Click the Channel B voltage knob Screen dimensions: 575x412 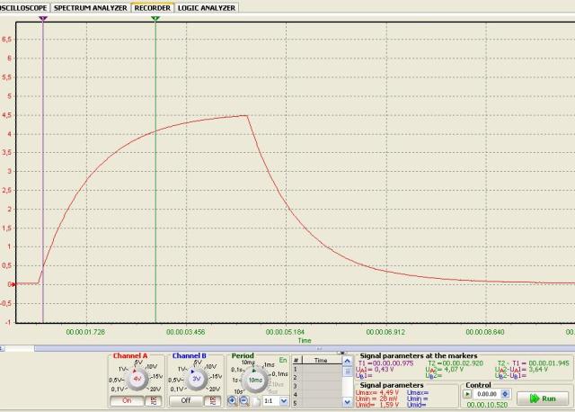click(x=197, y=379)
